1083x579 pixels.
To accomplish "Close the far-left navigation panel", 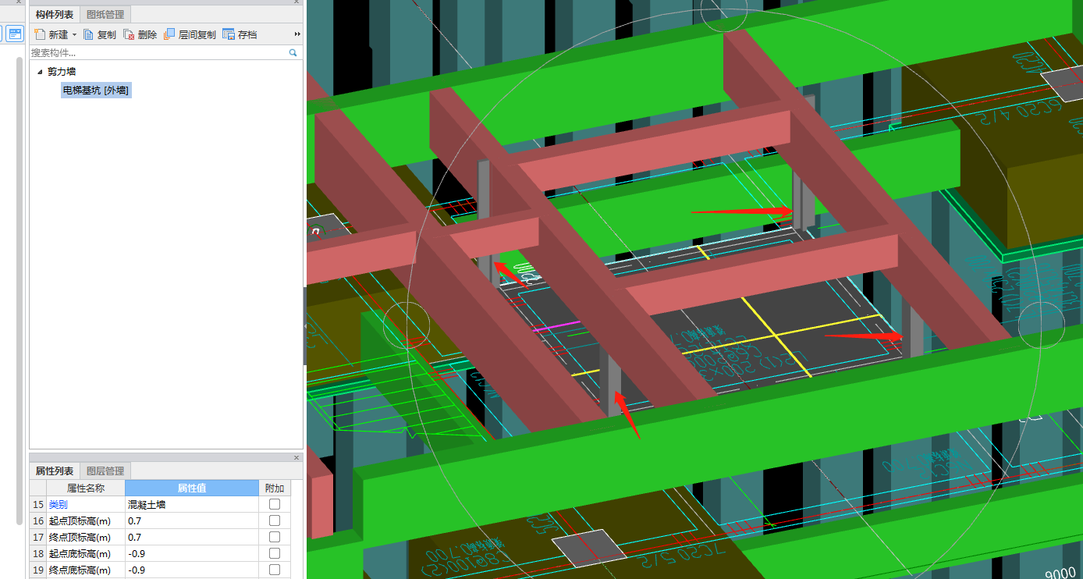I will [x=19, y=2].
